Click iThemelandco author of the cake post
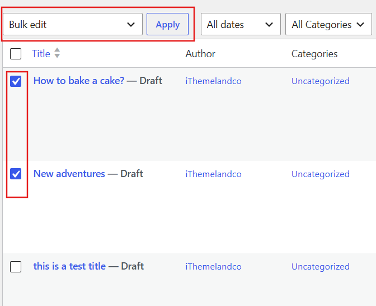376x306 pixels. (x=213, y=81)
